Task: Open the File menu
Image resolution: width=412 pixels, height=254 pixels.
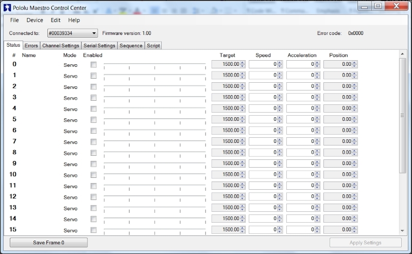Action: (x=14, y=20)
